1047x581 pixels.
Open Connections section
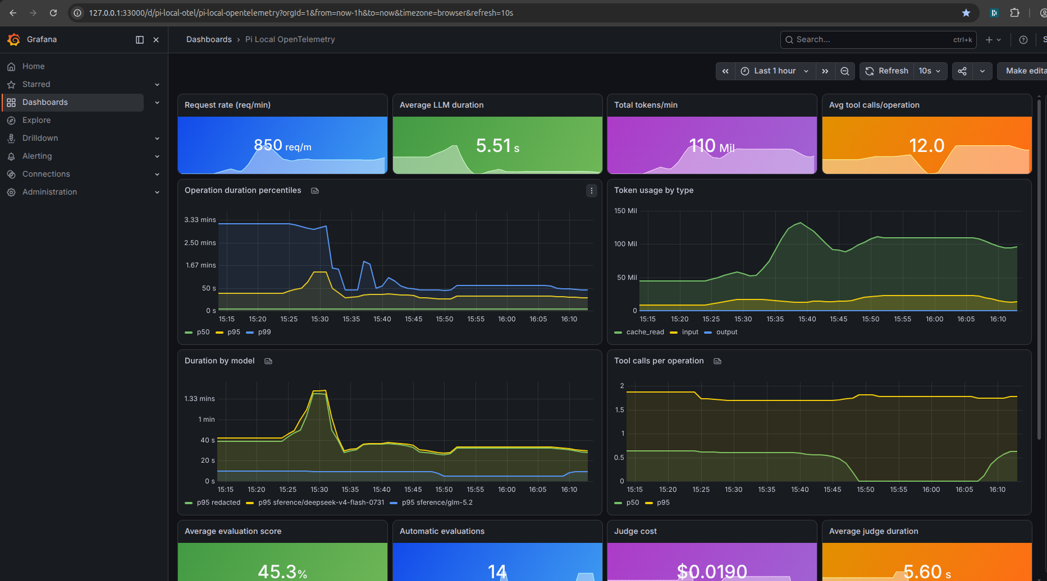tap(46, 174)
